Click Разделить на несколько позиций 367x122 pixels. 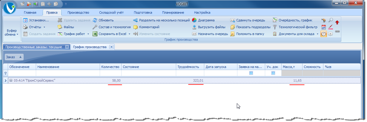tap(162, 20)
